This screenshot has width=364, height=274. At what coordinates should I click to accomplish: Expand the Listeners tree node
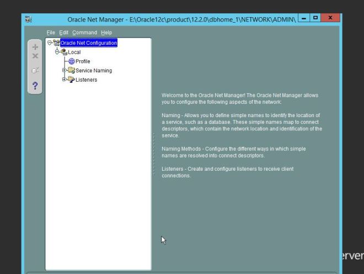coord(64,80)
